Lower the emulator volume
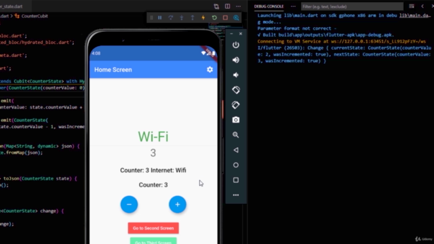Viewport: 434px width, 244px height. (x=236, y=75)
